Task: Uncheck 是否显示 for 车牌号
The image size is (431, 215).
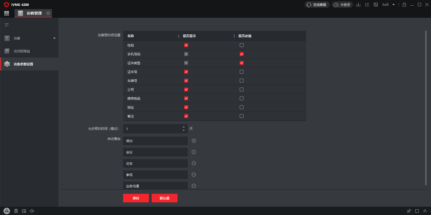Action: [186, 81]
